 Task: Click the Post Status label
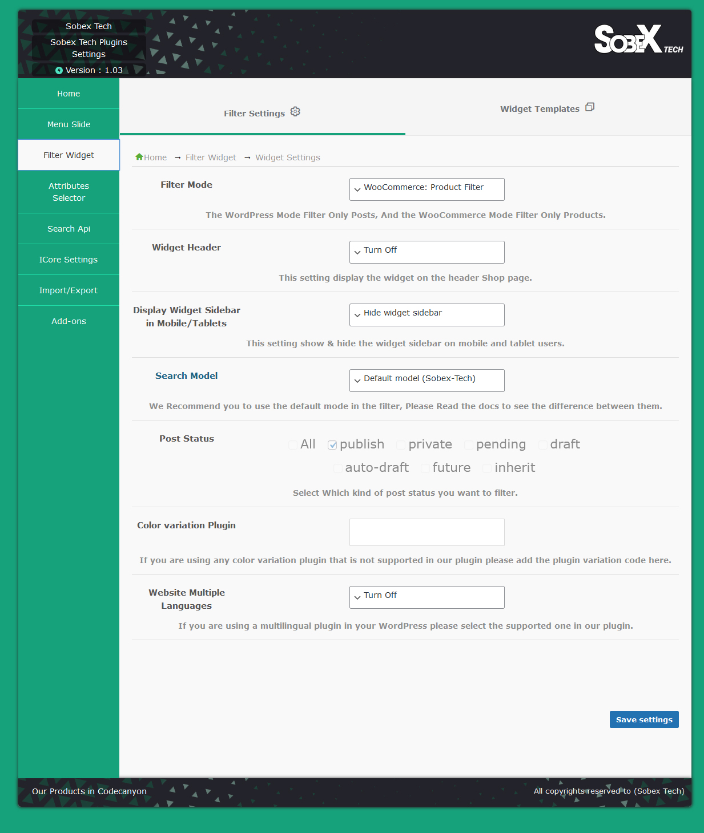187,438
